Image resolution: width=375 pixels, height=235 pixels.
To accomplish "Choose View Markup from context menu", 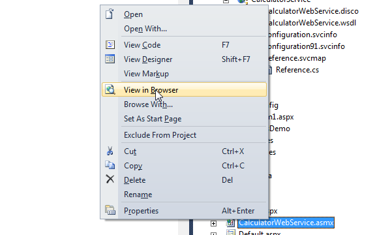I will tap(146, 74).
